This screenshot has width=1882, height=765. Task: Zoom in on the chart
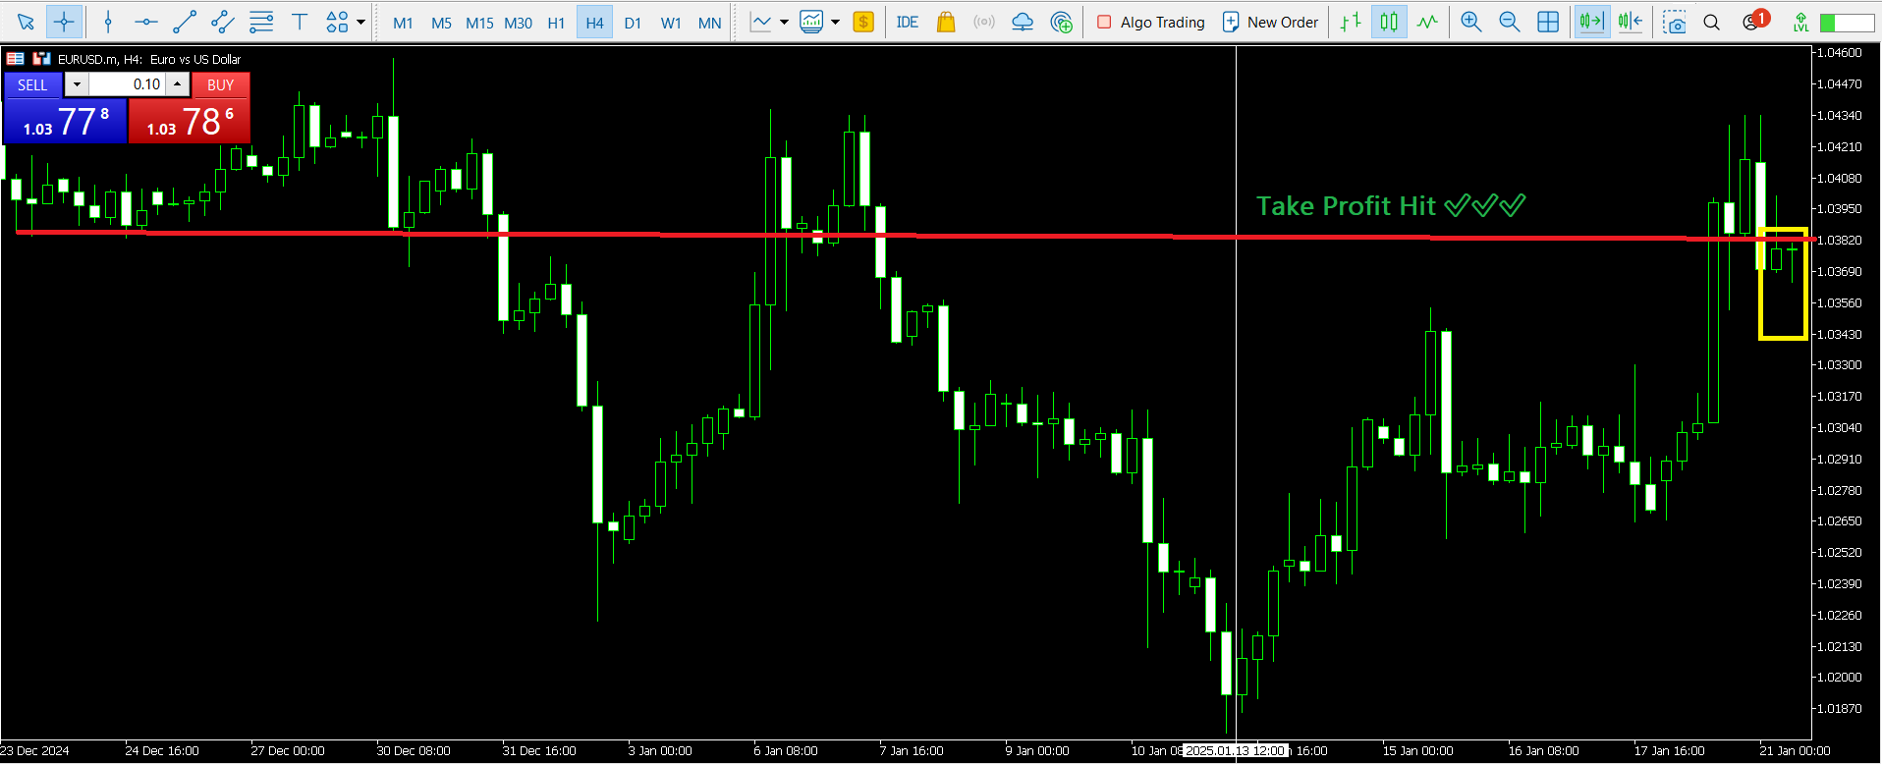click(1470, 22)
